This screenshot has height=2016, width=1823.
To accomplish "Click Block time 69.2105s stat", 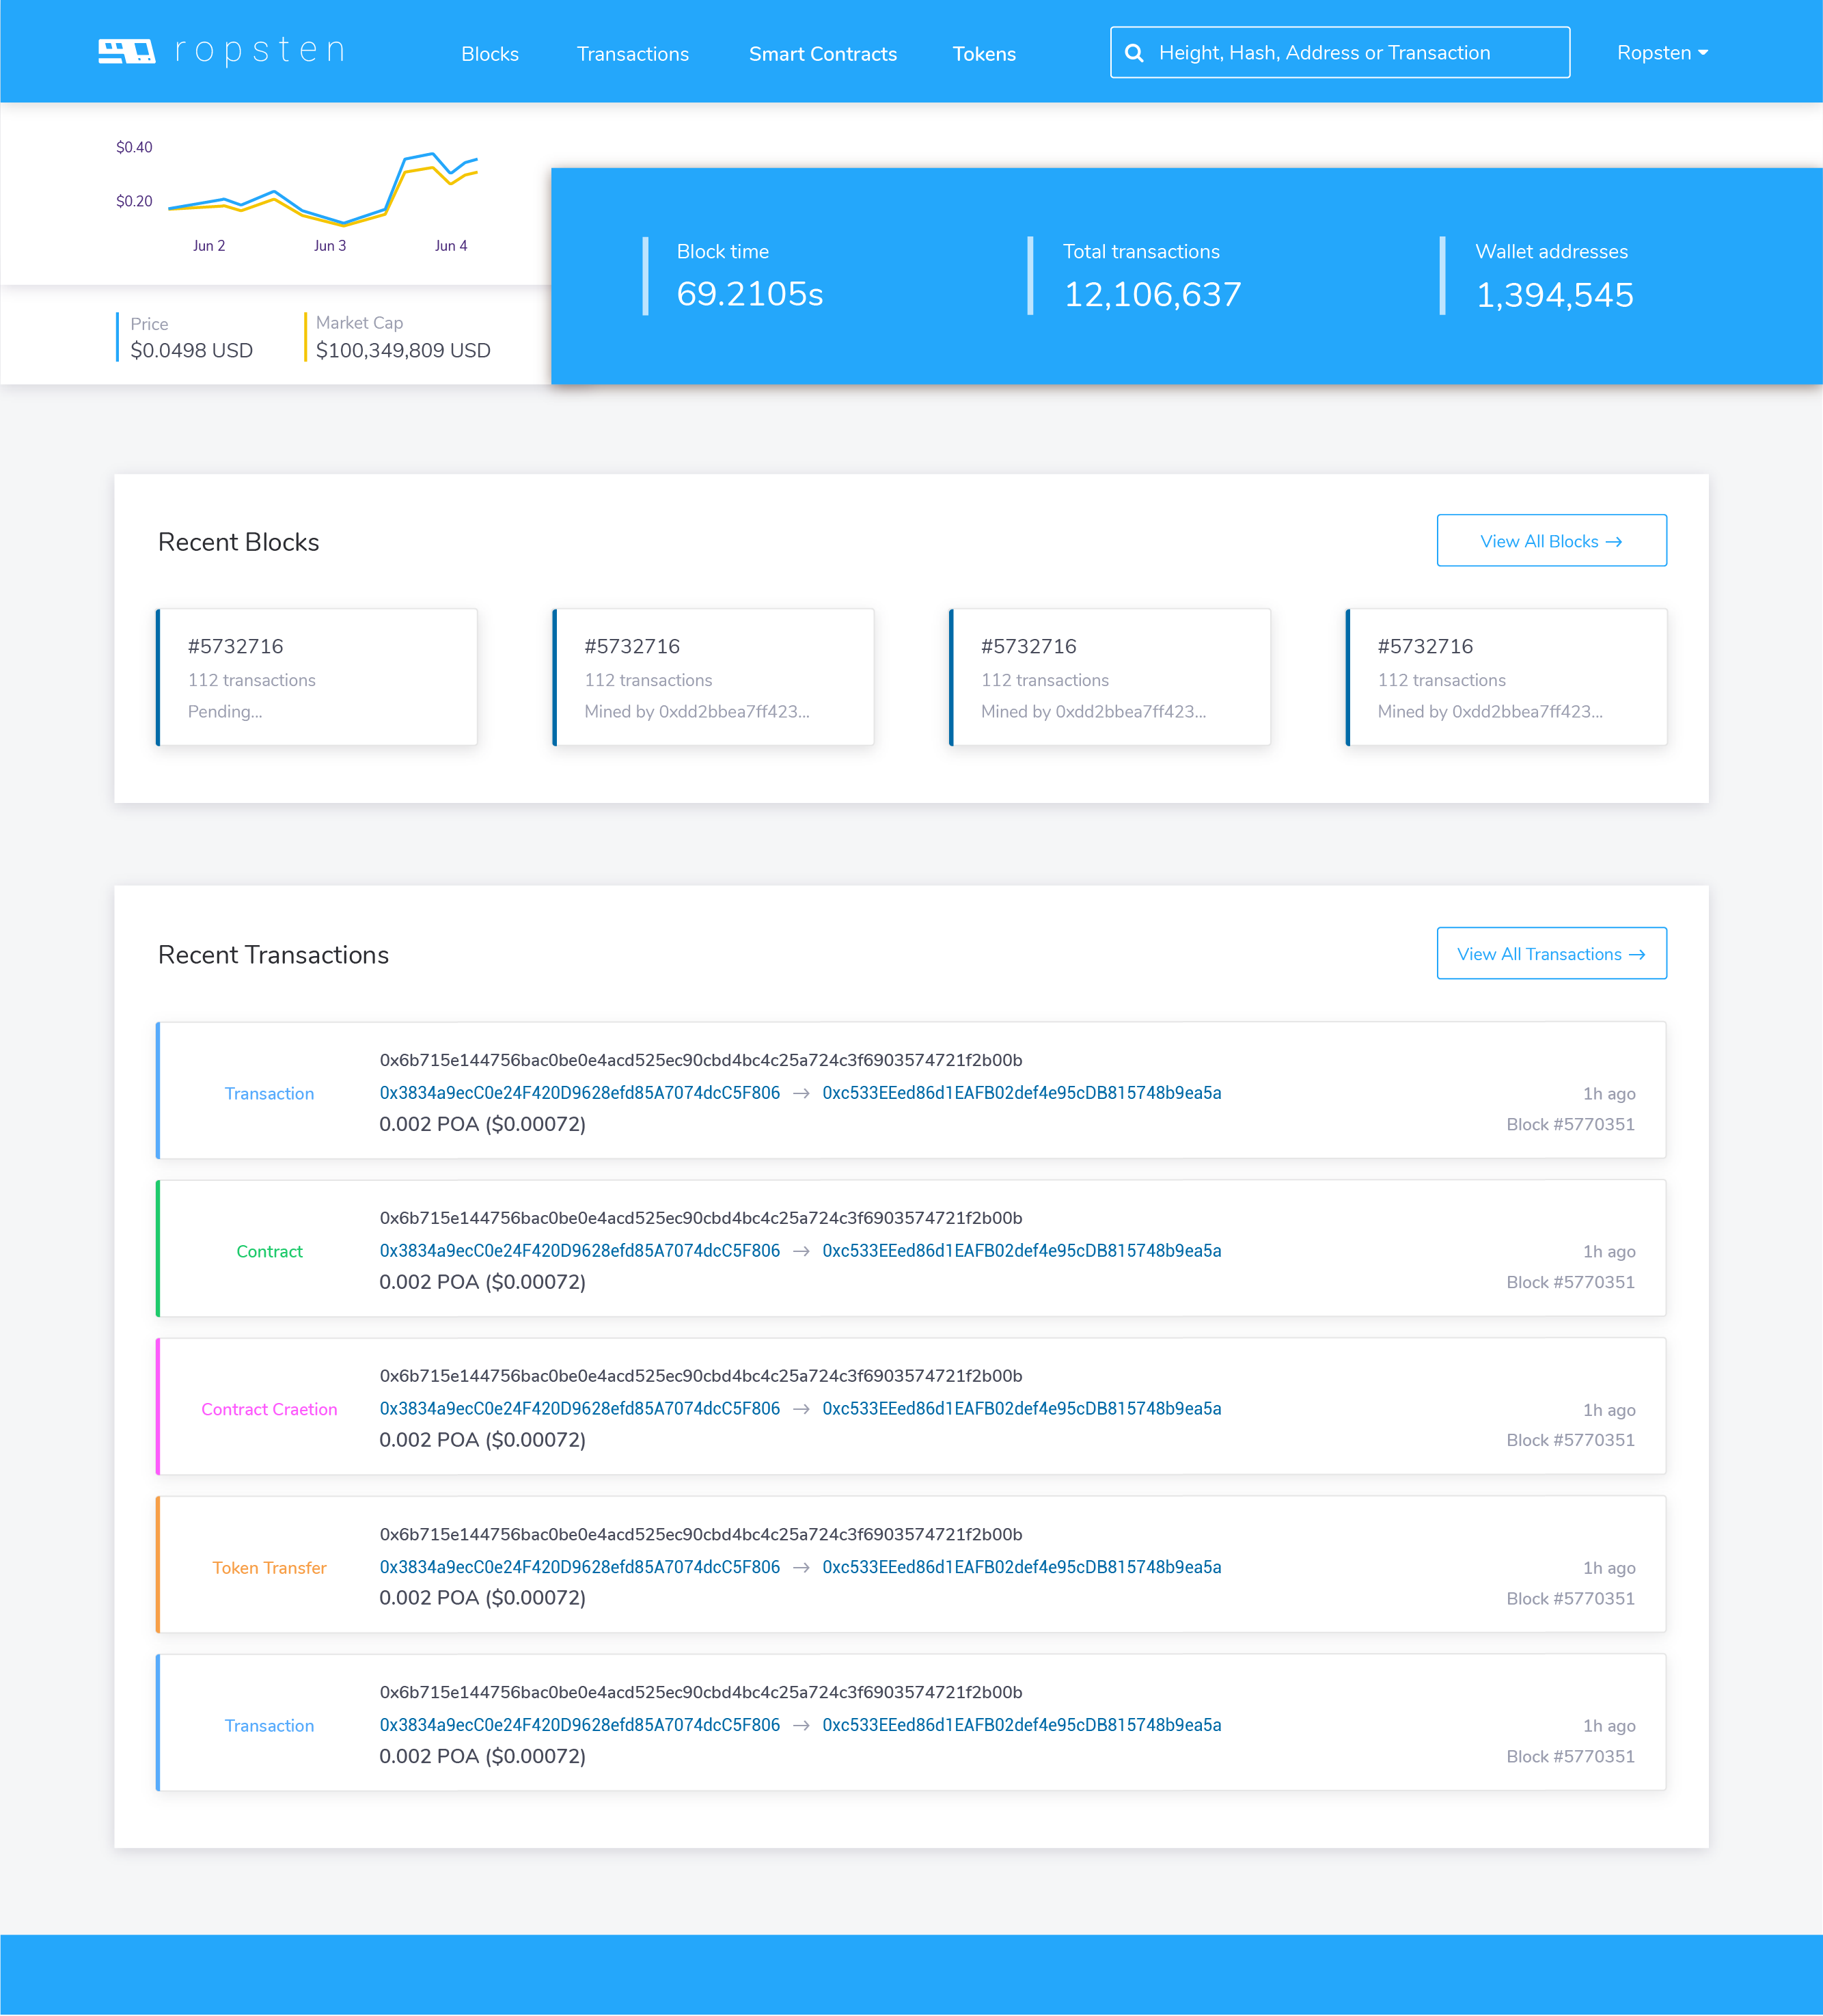I will [750, 277].
